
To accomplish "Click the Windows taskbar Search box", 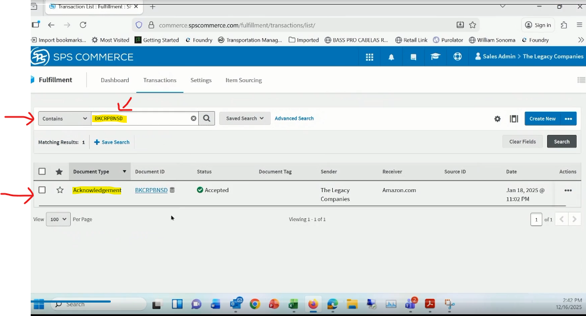I will (98, 304).
